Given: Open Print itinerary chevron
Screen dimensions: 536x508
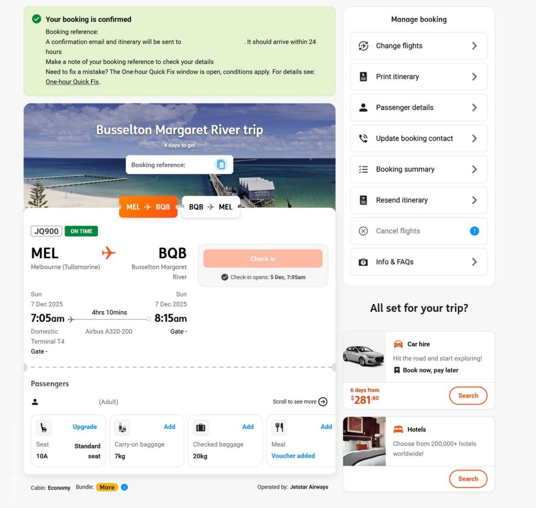Looking at the screenshot, I should [474, 77].
